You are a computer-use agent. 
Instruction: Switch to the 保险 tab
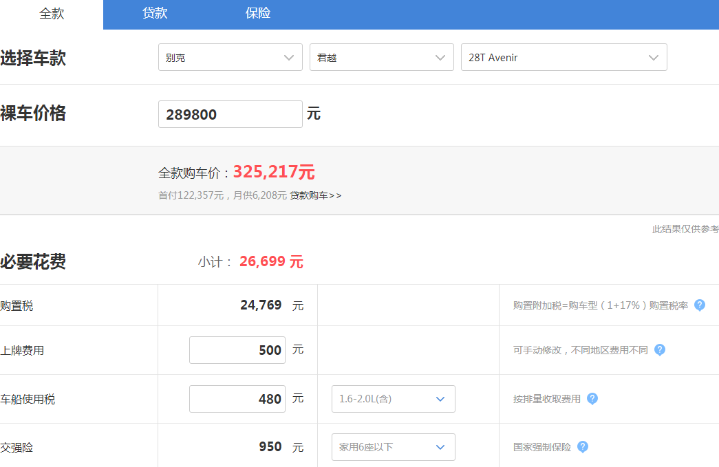(x=258, y=13)
